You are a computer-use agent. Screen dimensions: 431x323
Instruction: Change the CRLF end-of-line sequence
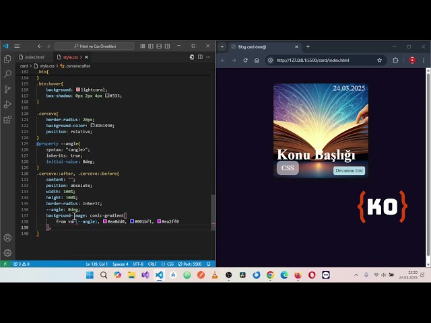tap(152, 264)
